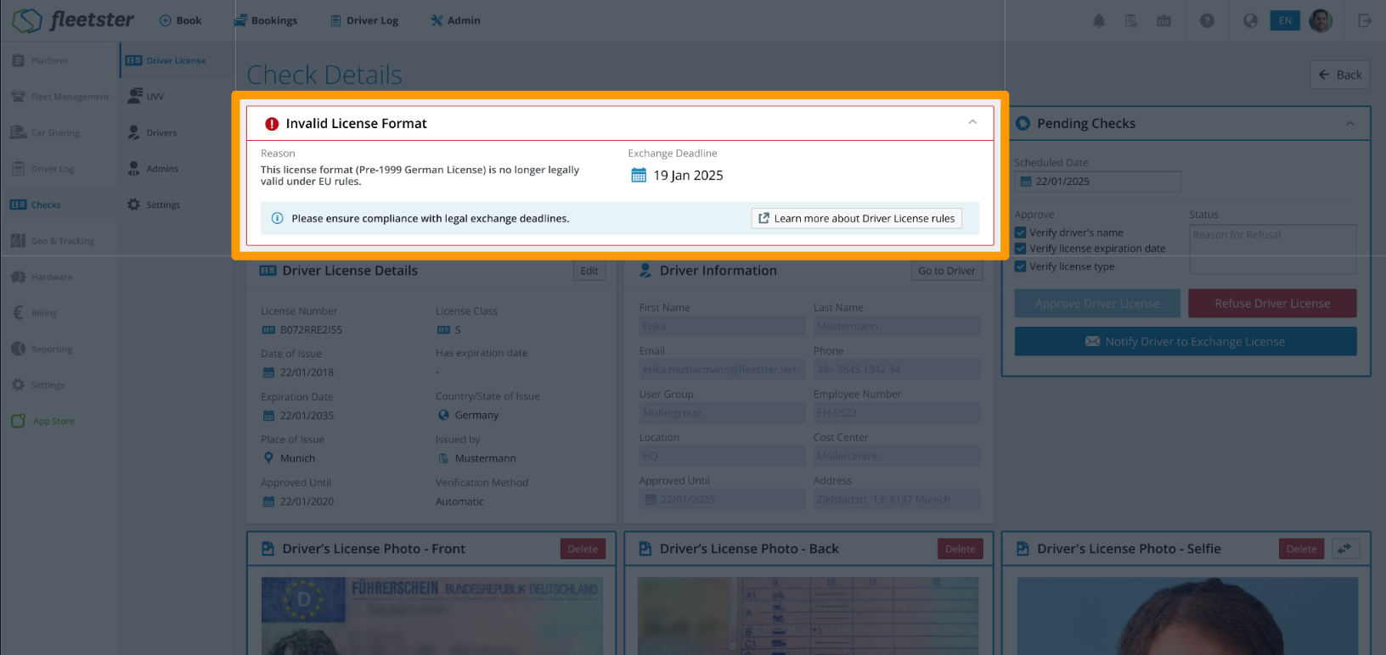
Task: Click Approve Driver License button
Action: click(x=1097, y=303)
